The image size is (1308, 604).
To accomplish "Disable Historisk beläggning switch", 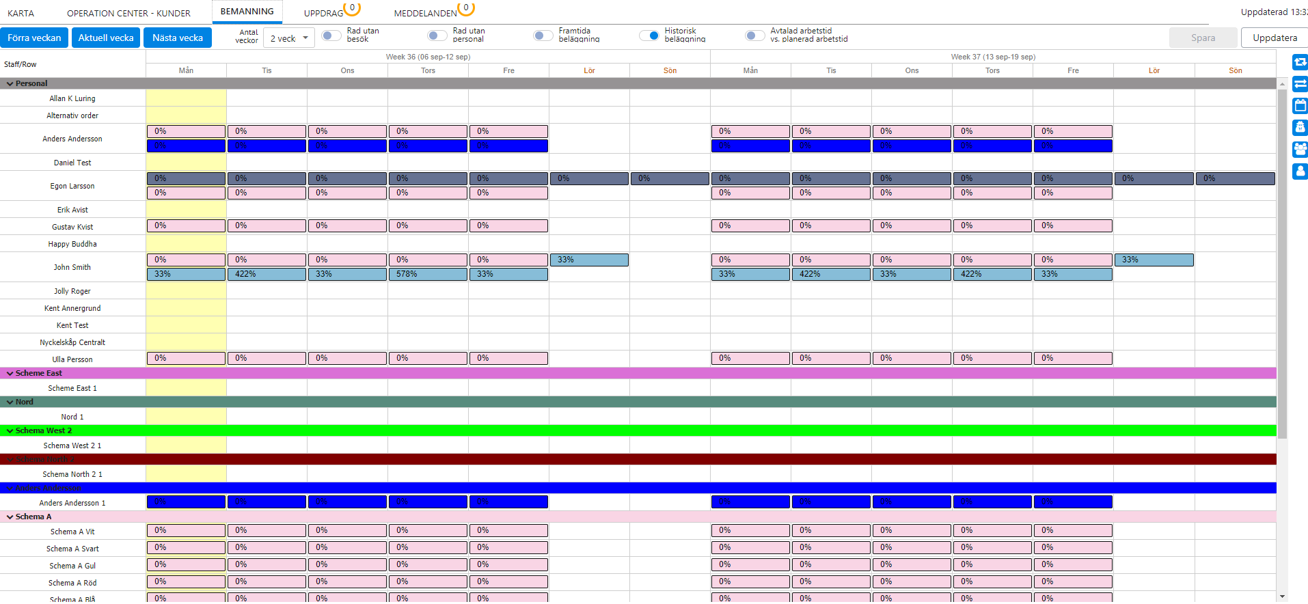I will pyautogui.click(x=649, y=36).
